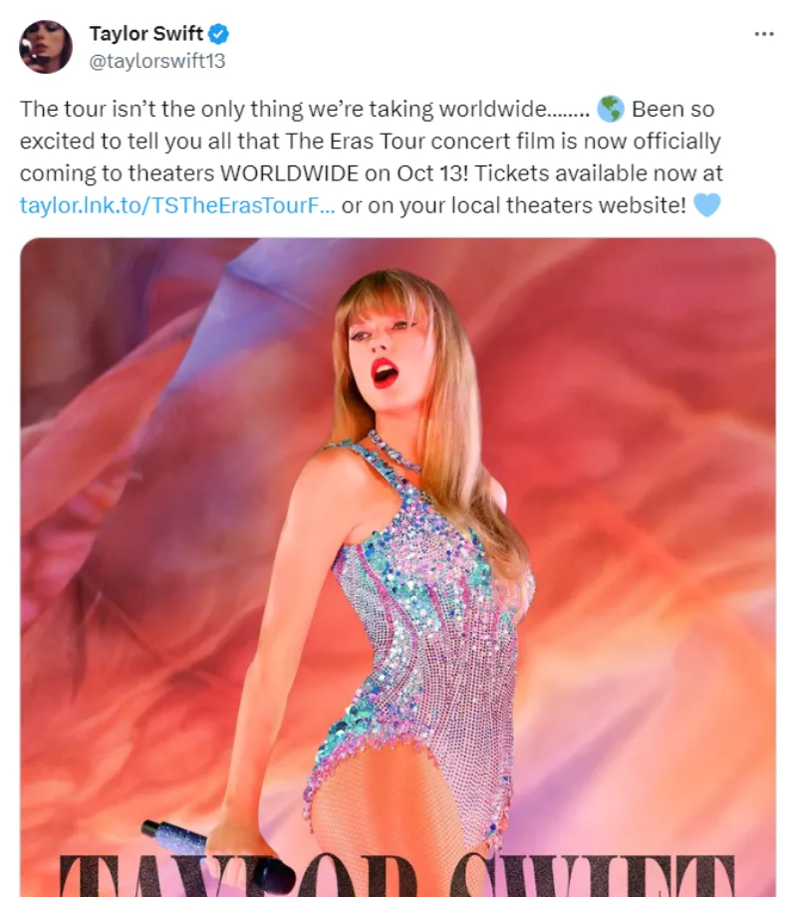
Task: Click the "Tickets available now at" text
Action: click(x=600, y=173)
